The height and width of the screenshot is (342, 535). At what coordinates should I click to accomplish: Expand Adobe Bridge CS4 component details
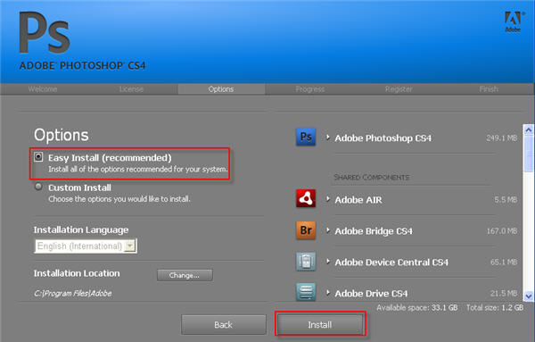pyautogui.click(x=328, y=230)
